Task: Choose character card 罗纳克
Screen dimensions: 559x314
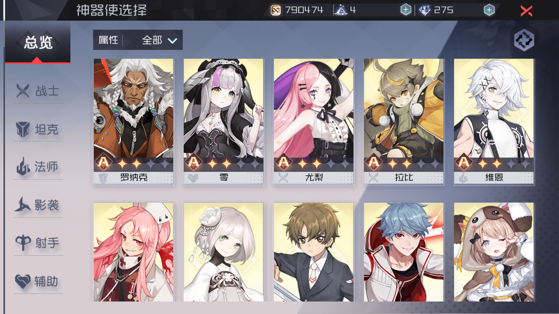Action: pyautogui.click(x=134, y=122)
